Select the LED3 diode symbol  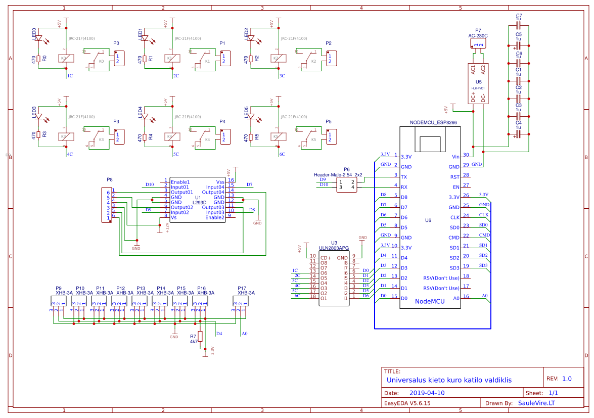38,117
